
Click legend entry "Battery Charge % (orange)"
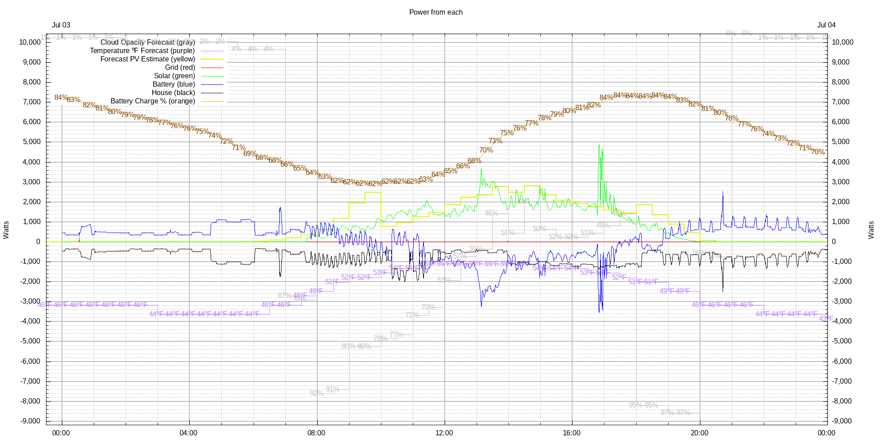coord(153,101)
